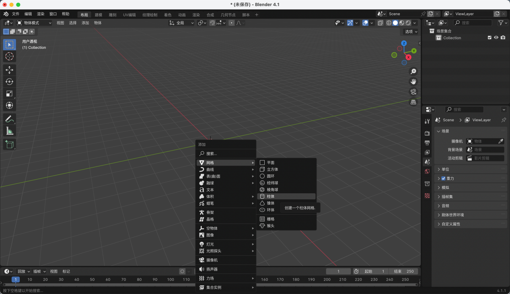Viewport: 510px width, 294px height.
Task: Select the Move tool in left toolbar
Action: 10,70
